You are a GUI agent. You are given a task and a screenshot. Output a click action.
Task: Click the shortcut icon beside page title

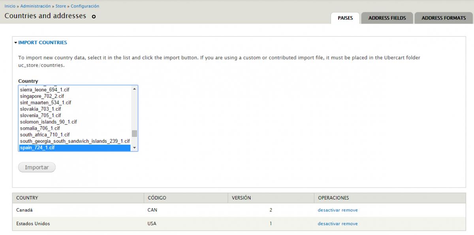pyautogui.click(x=93, y=16)
